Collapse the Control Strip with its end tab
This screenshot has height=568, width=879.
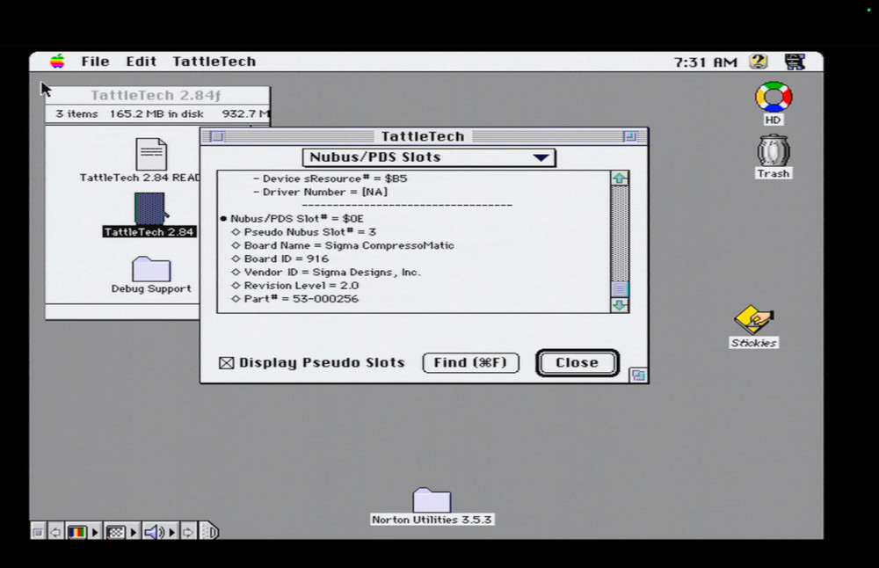(x=208, y=532)
